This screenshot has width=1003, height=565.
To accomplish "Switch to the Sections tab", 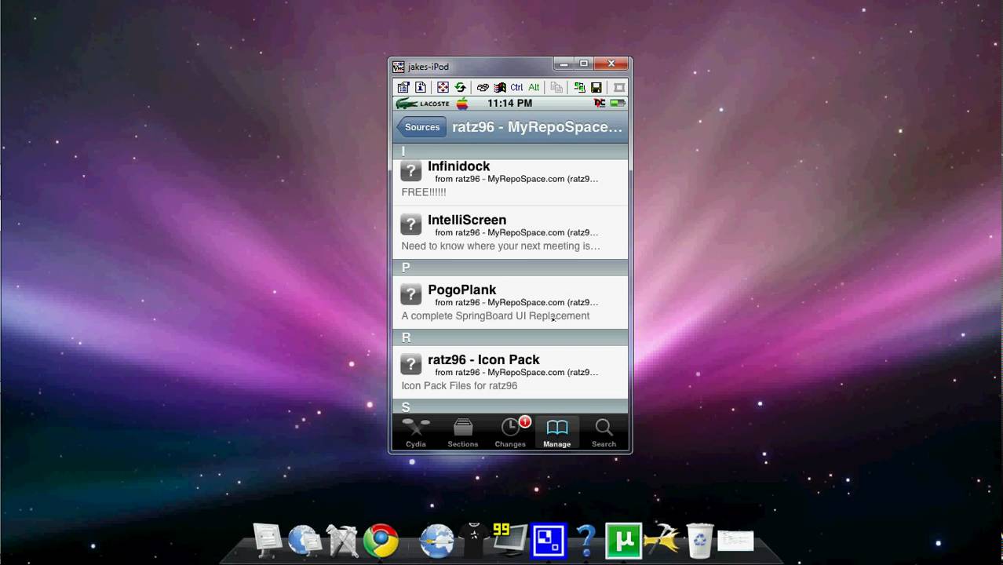I will [x=463, y=432].
